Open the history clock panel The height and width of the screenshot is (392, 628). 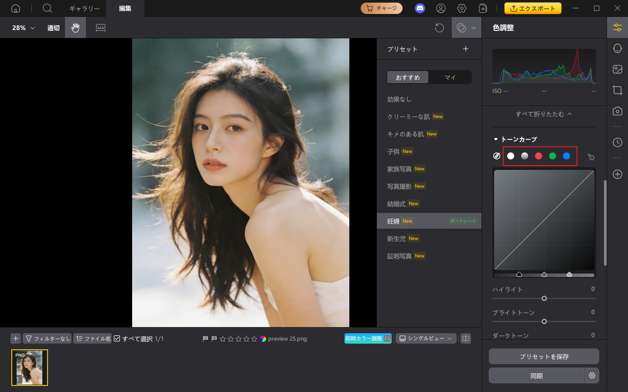[618, 142]
